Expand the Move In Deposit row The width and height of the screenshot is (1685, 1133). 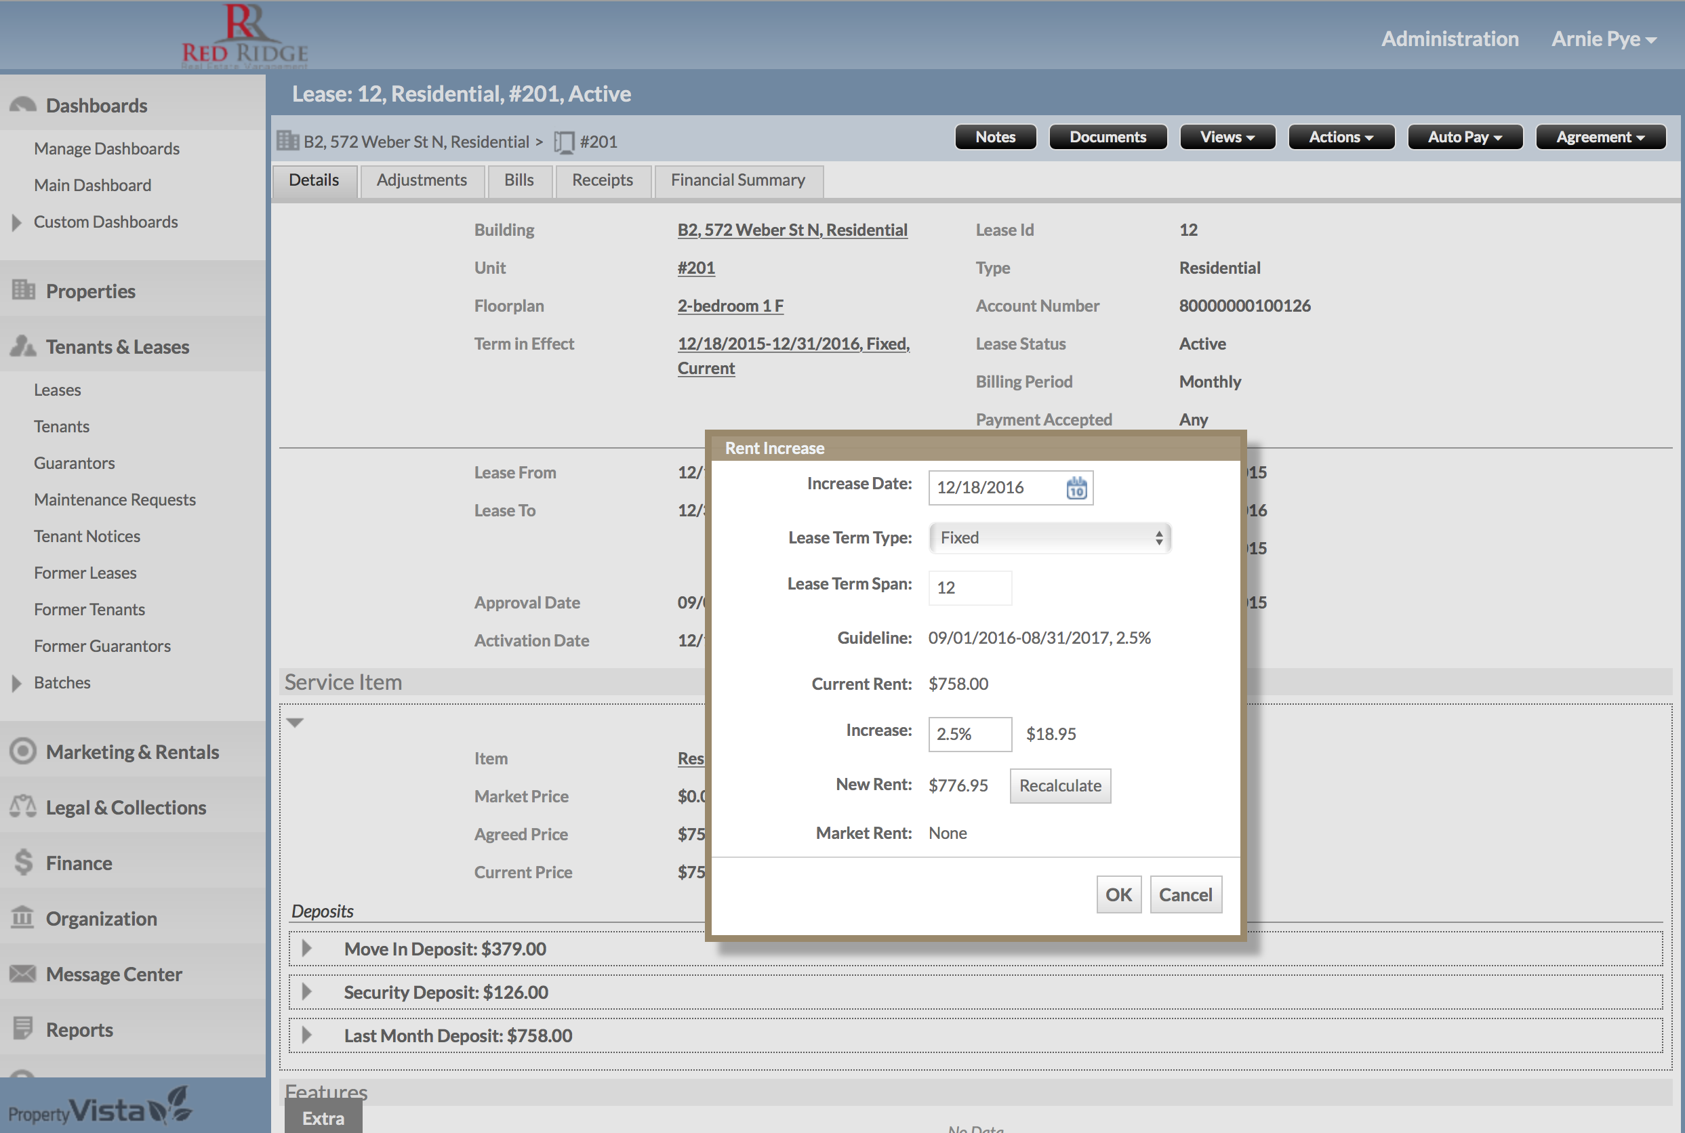tap(306, 949)
